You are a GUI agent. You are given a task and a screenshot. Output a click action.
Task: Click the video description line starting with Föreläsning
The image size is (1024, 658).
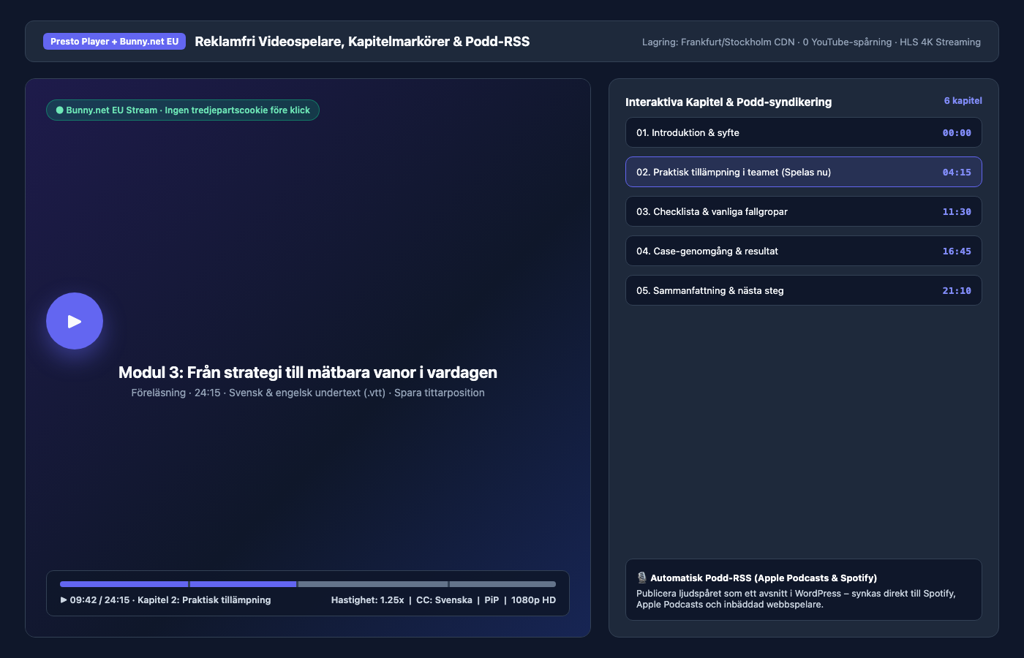pyautogui.click(x=308, y=393)
